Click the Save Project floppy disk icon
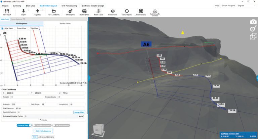Screen dimensions: 258x139 (7, 11)
